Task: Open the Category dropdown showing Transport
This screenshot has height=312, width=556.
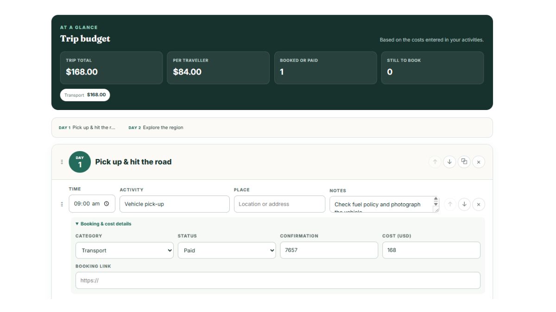Action: pyautogui.click(x=125, y=251)
